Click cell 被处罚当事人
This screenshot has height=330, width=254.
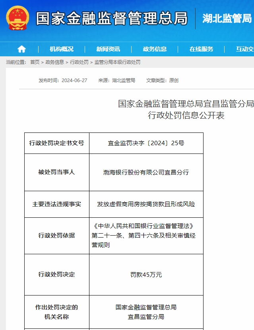[x=57, y=172]
